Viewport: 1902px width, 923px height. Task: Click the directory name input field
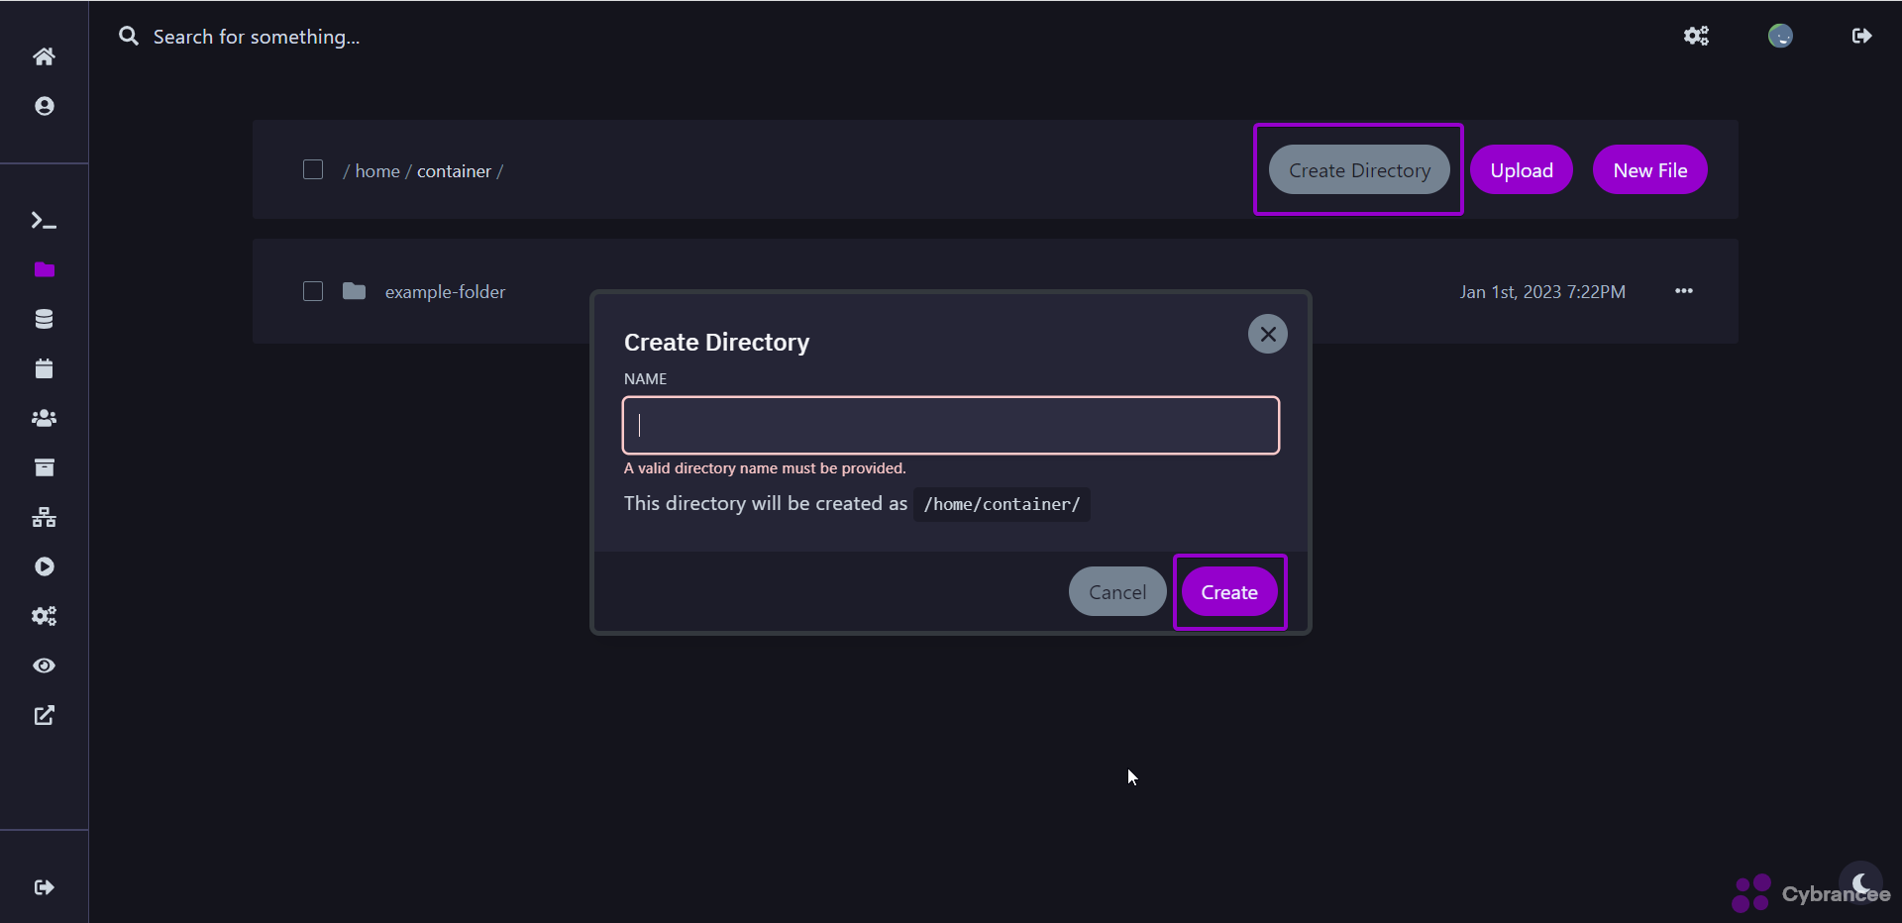pyautogui.click(x=950, y=425)
